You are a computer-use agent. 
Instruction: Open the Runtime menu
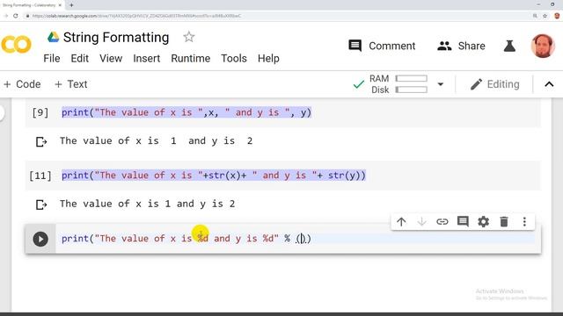190,59
